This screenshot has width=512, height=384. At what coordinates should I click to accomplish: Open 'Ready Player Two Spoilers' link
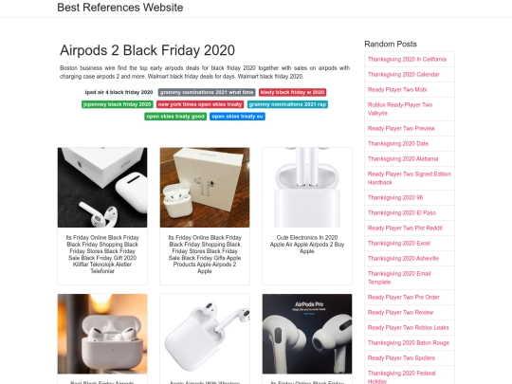[401, 358]
